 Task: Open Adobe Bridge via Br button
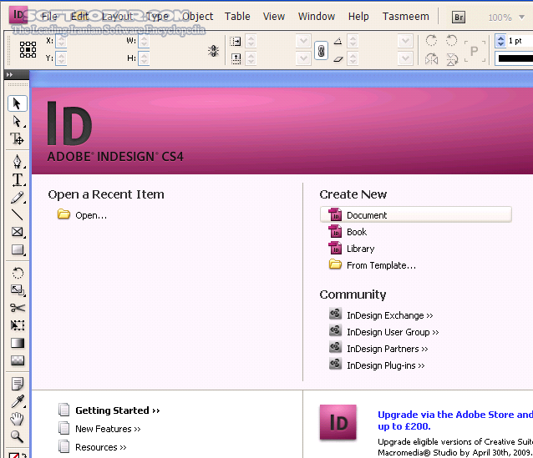click(x=459, y=17)
